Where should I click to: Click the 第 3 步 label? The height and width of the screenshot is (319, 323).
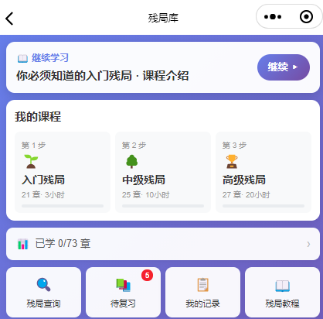(x=235, y=146)
